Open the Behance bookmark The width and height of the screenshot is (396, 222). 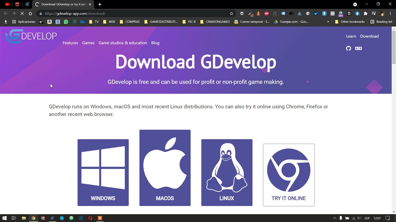(82, 22)
